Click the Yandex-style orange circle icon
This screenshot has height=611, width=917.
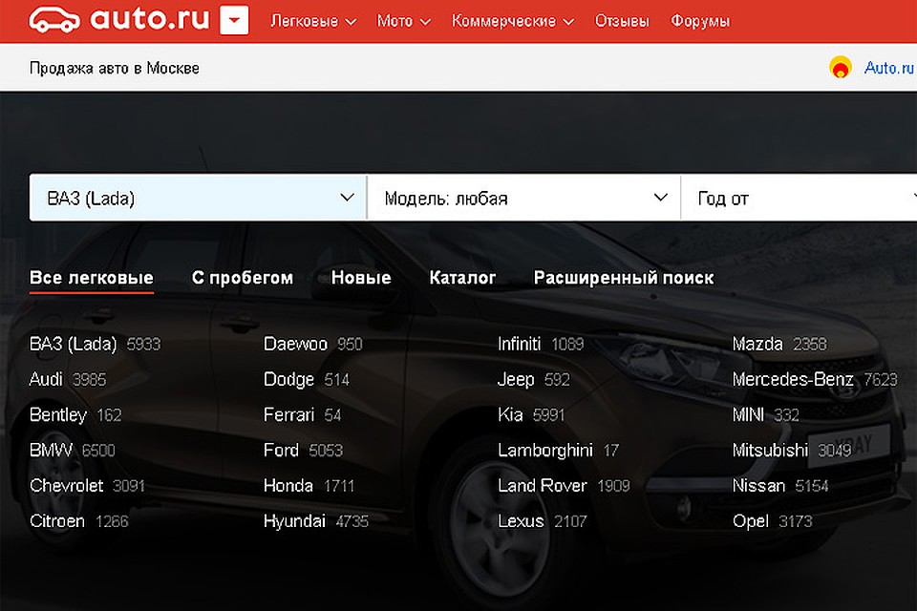(841, 67)
